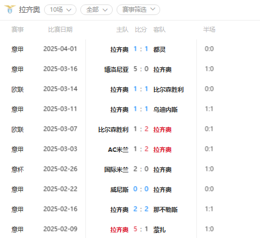Click the Lazio team crest icon

(10, 9)
